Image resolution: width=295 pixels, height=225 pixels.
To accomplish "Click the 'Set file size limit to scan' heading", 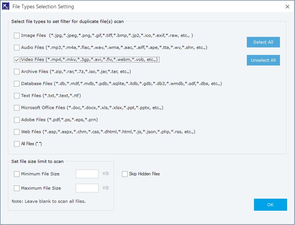I will [38, 161].
